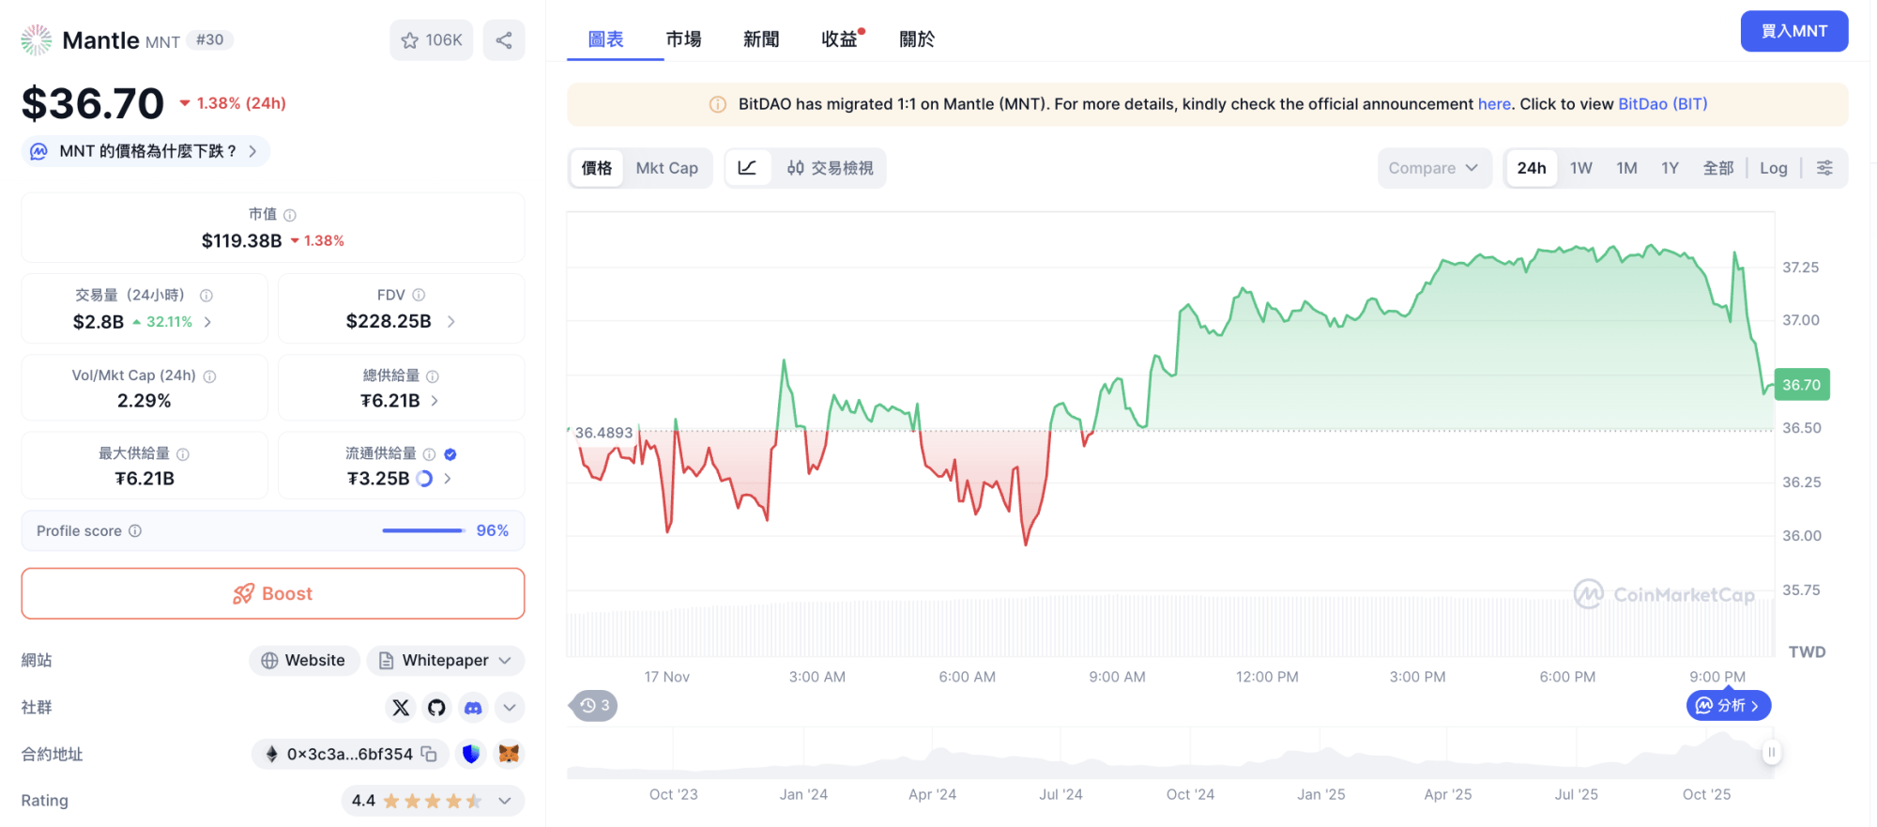The image size is (1877, 827).
Task: Select the 24h time range
Action: 1532,168
